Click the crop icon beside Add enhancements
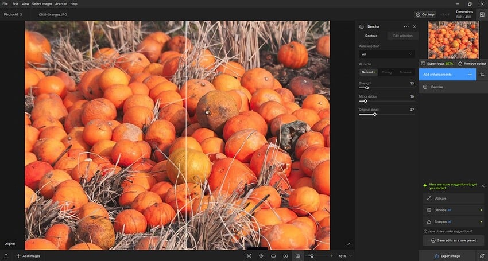The image size is (488, 261). [x=482, y=75]
